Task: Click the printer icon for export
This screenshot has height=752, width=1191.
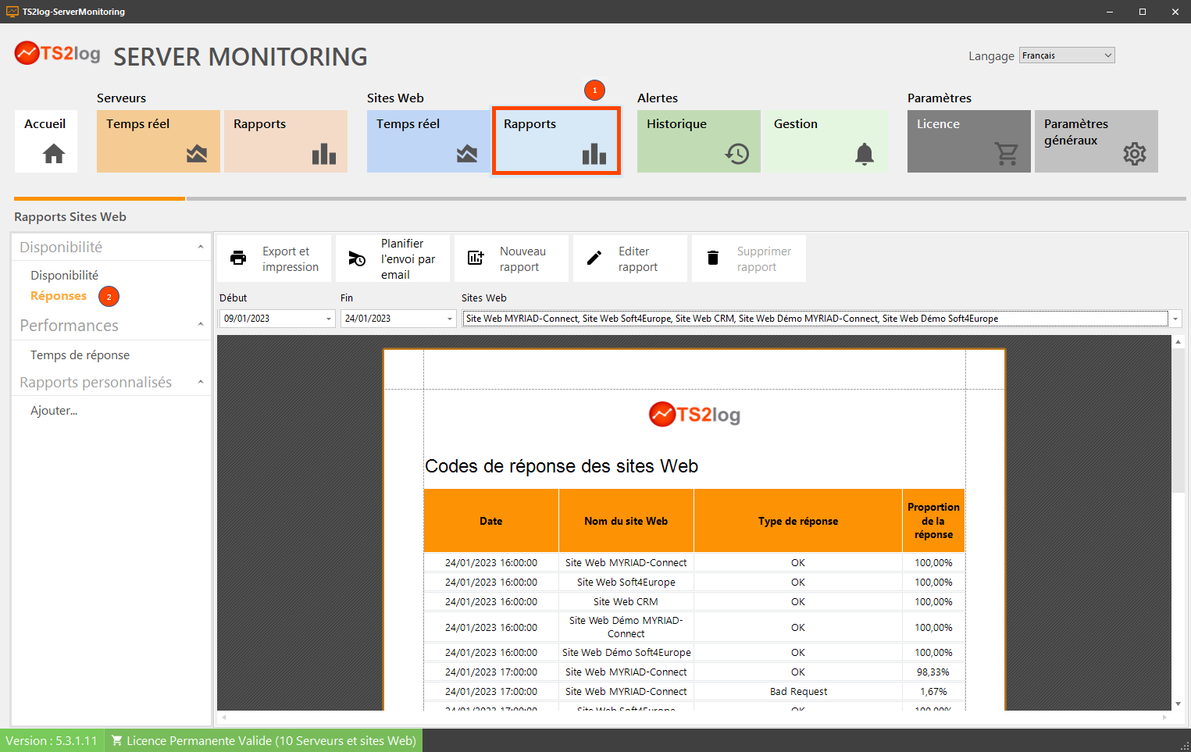Action: (x=238, y=258)
